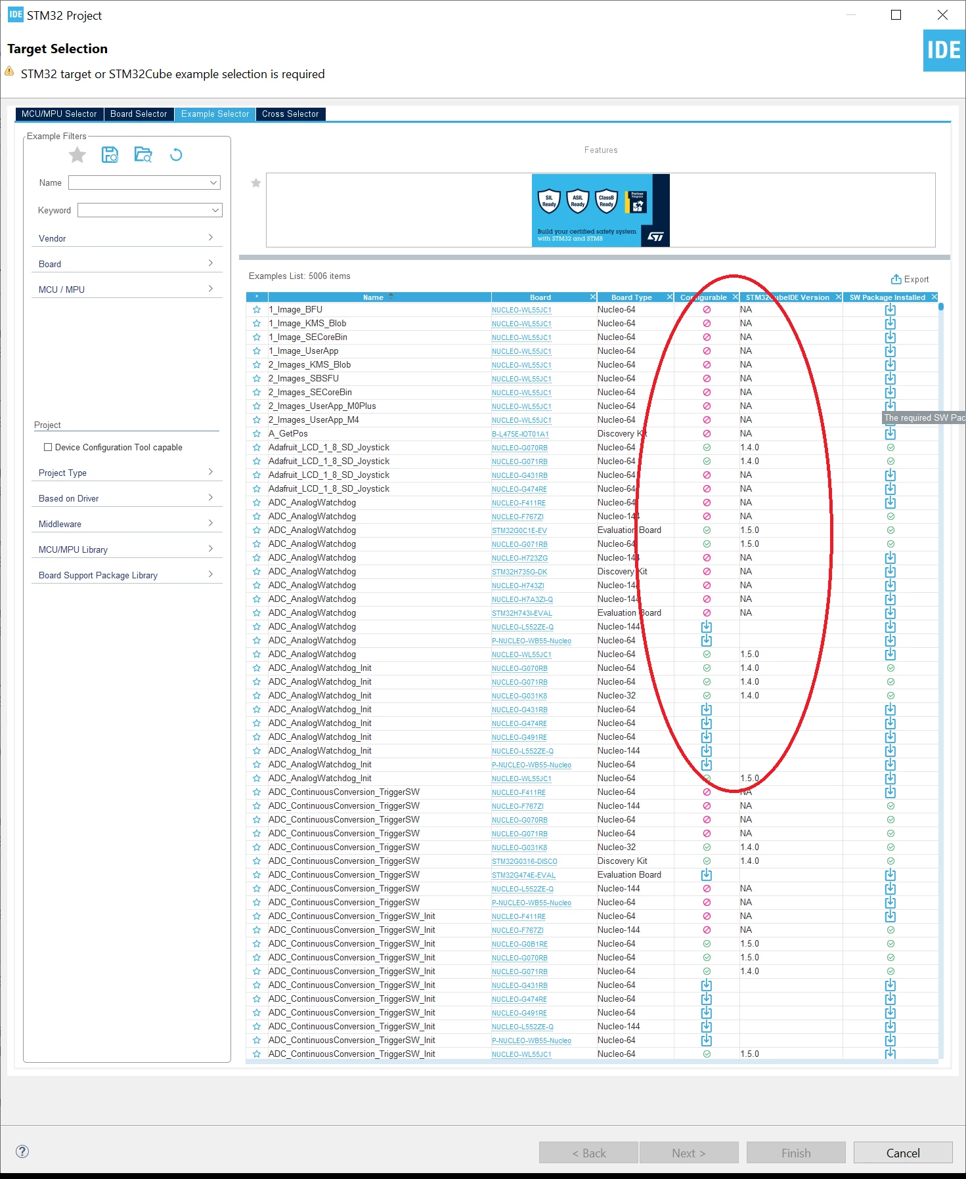The width and height of the screenshot is (966, 1179).
Task: Open STM32G0316-DISCO board link
Action: (x=525, y=861)
